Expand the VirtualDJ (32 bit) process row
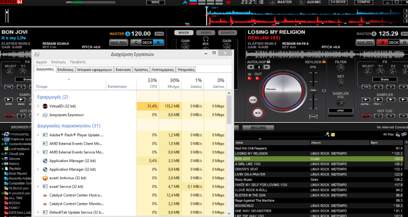 click(x=38, y=106)
